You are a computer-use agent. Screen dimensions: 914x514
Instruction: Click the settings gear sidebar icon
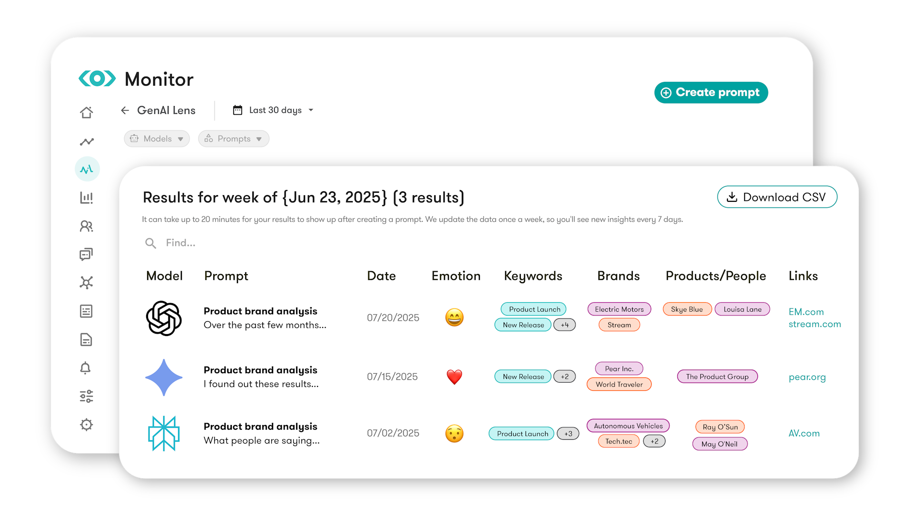pyautogui.click(x=86, y=425)
